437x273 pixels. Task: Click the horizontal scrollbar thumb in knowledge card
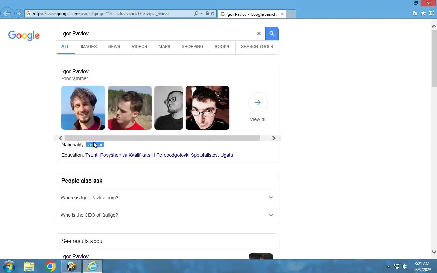162,138
